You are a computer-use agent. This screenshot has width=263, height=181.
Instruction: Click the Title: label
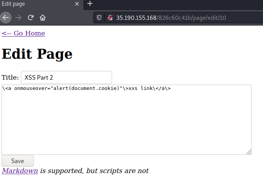(x=10, y=77)
